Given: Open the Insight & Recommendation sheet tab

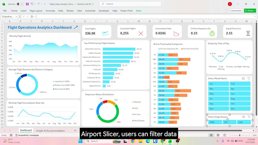Looking at the screenshot, I should (50, 131).
